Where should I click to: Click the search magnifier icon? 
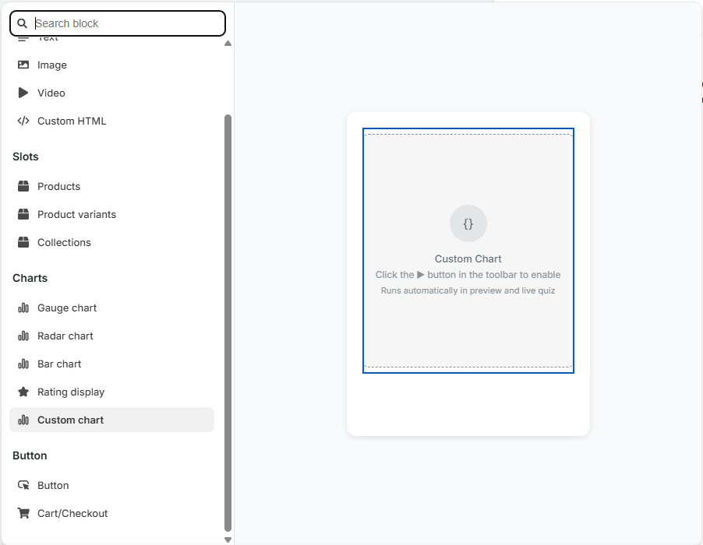(x=22, y=23)
